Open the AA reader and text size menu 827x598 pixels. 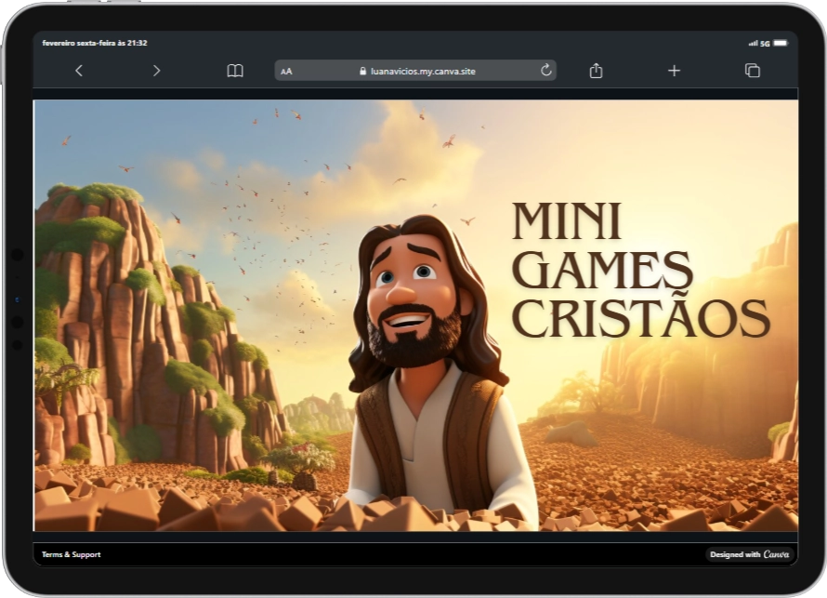286,71
